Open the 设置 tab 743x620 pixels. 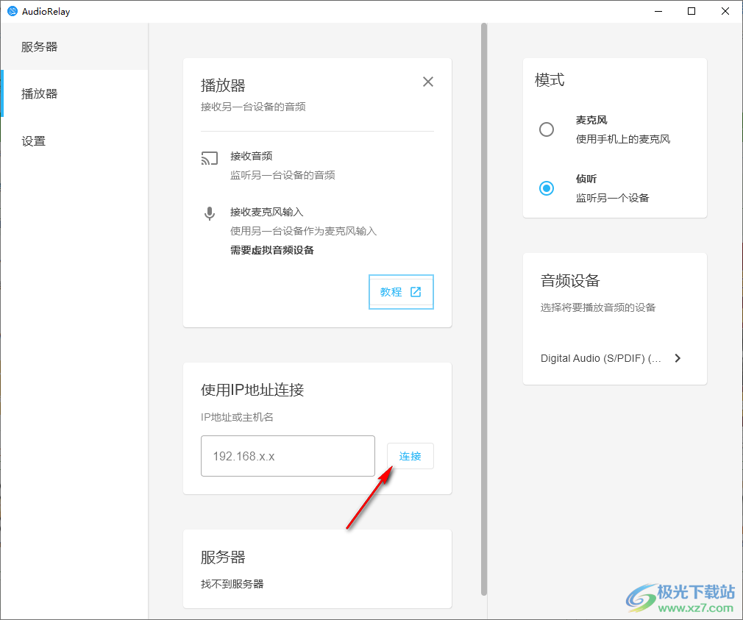click(x=34, y=141)
